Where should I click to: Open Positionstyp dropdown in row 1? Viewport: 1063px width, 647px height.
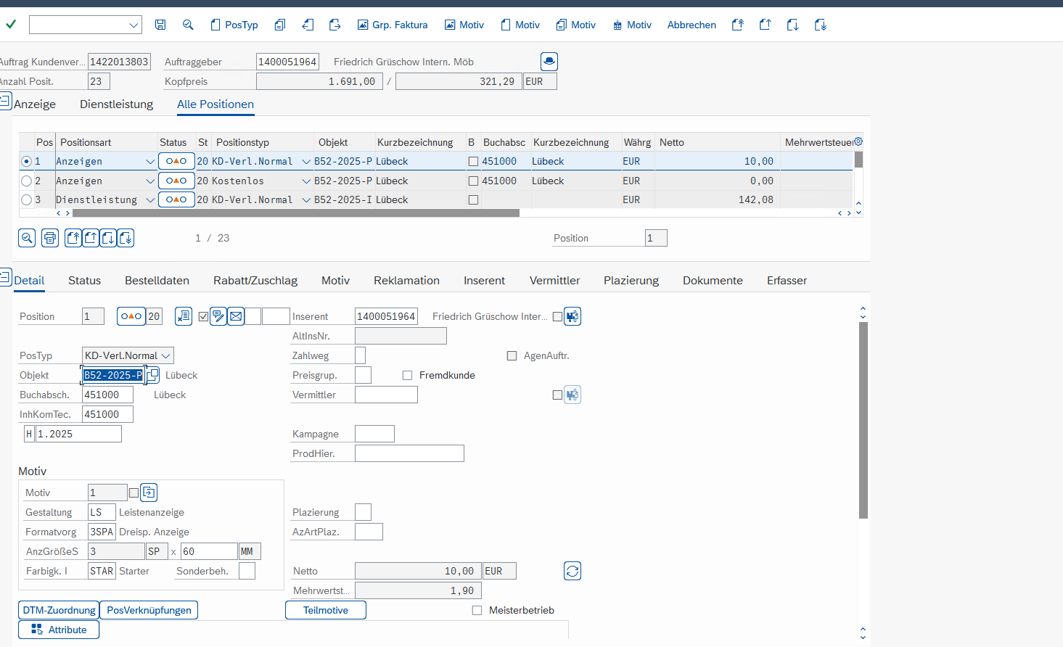(x=306, y=161)
